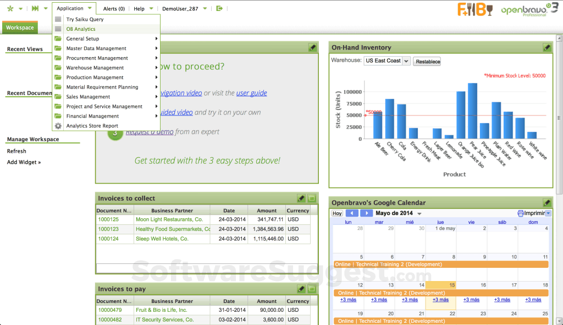Open the workspace shortcuts star icon
The width and height of the screenshot is (563, 325).
[10, 8]
